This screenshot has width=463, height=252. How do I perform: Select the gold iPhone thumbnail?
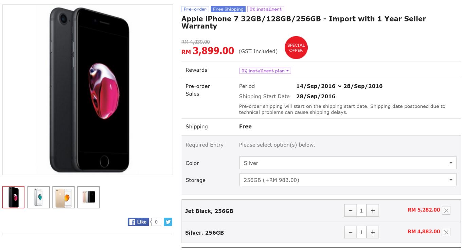64,197
